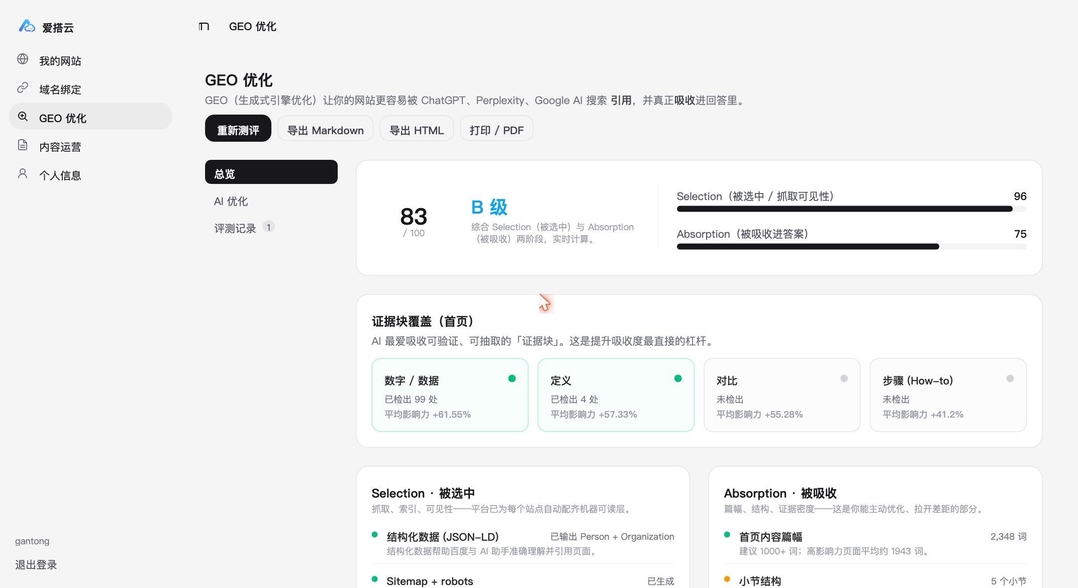The height and width of the screenshot is (588, 1078).
Task: Click the Sitemap + robots row title
Action: tap(430, 581)
